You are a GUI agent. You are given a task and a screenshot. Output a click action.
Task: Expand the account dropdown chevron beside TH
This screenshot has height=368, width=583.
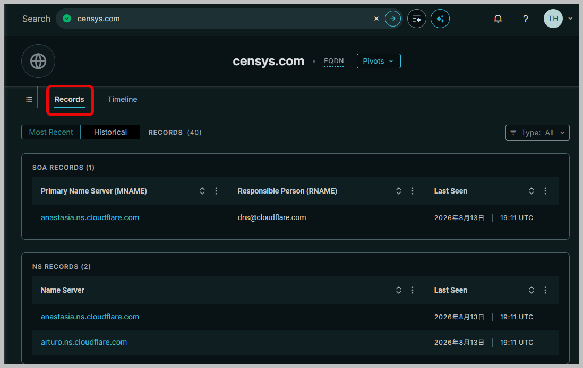pyautogui.click(x=570, y=19)
